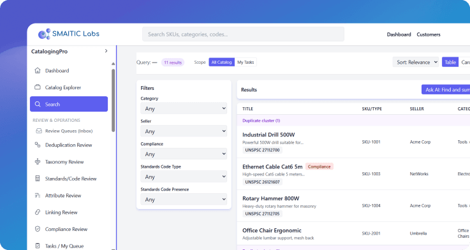
Task: Open the Sort: Relevance dropdown
Action: (x=416, y=62)
